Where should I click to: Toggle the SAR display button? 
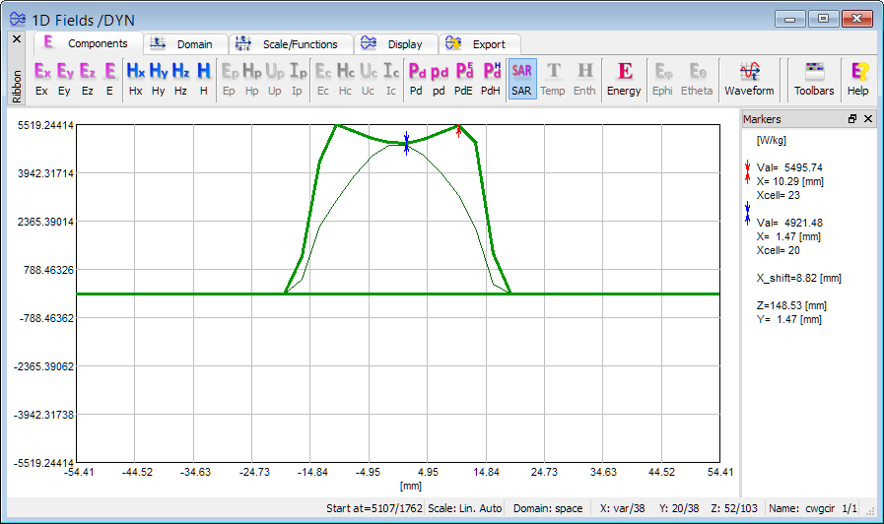tap(522, 78)
